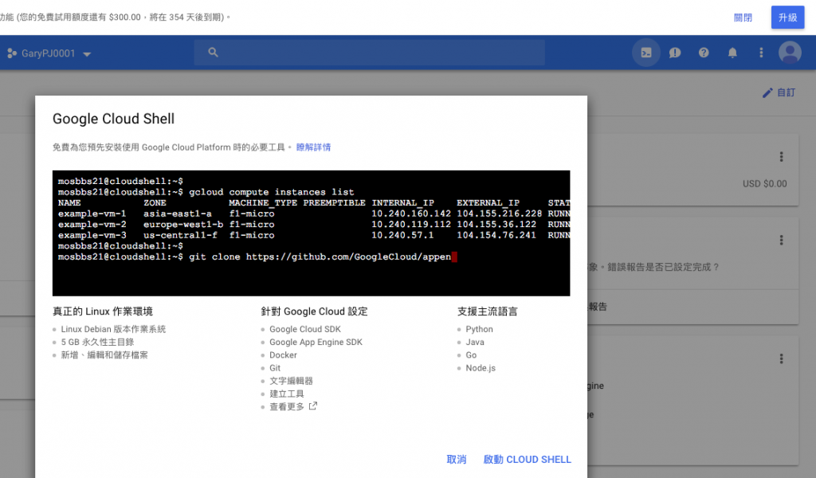Open card menu beside USD $0.00
The image size is (816, 478).
click(781, 157)
